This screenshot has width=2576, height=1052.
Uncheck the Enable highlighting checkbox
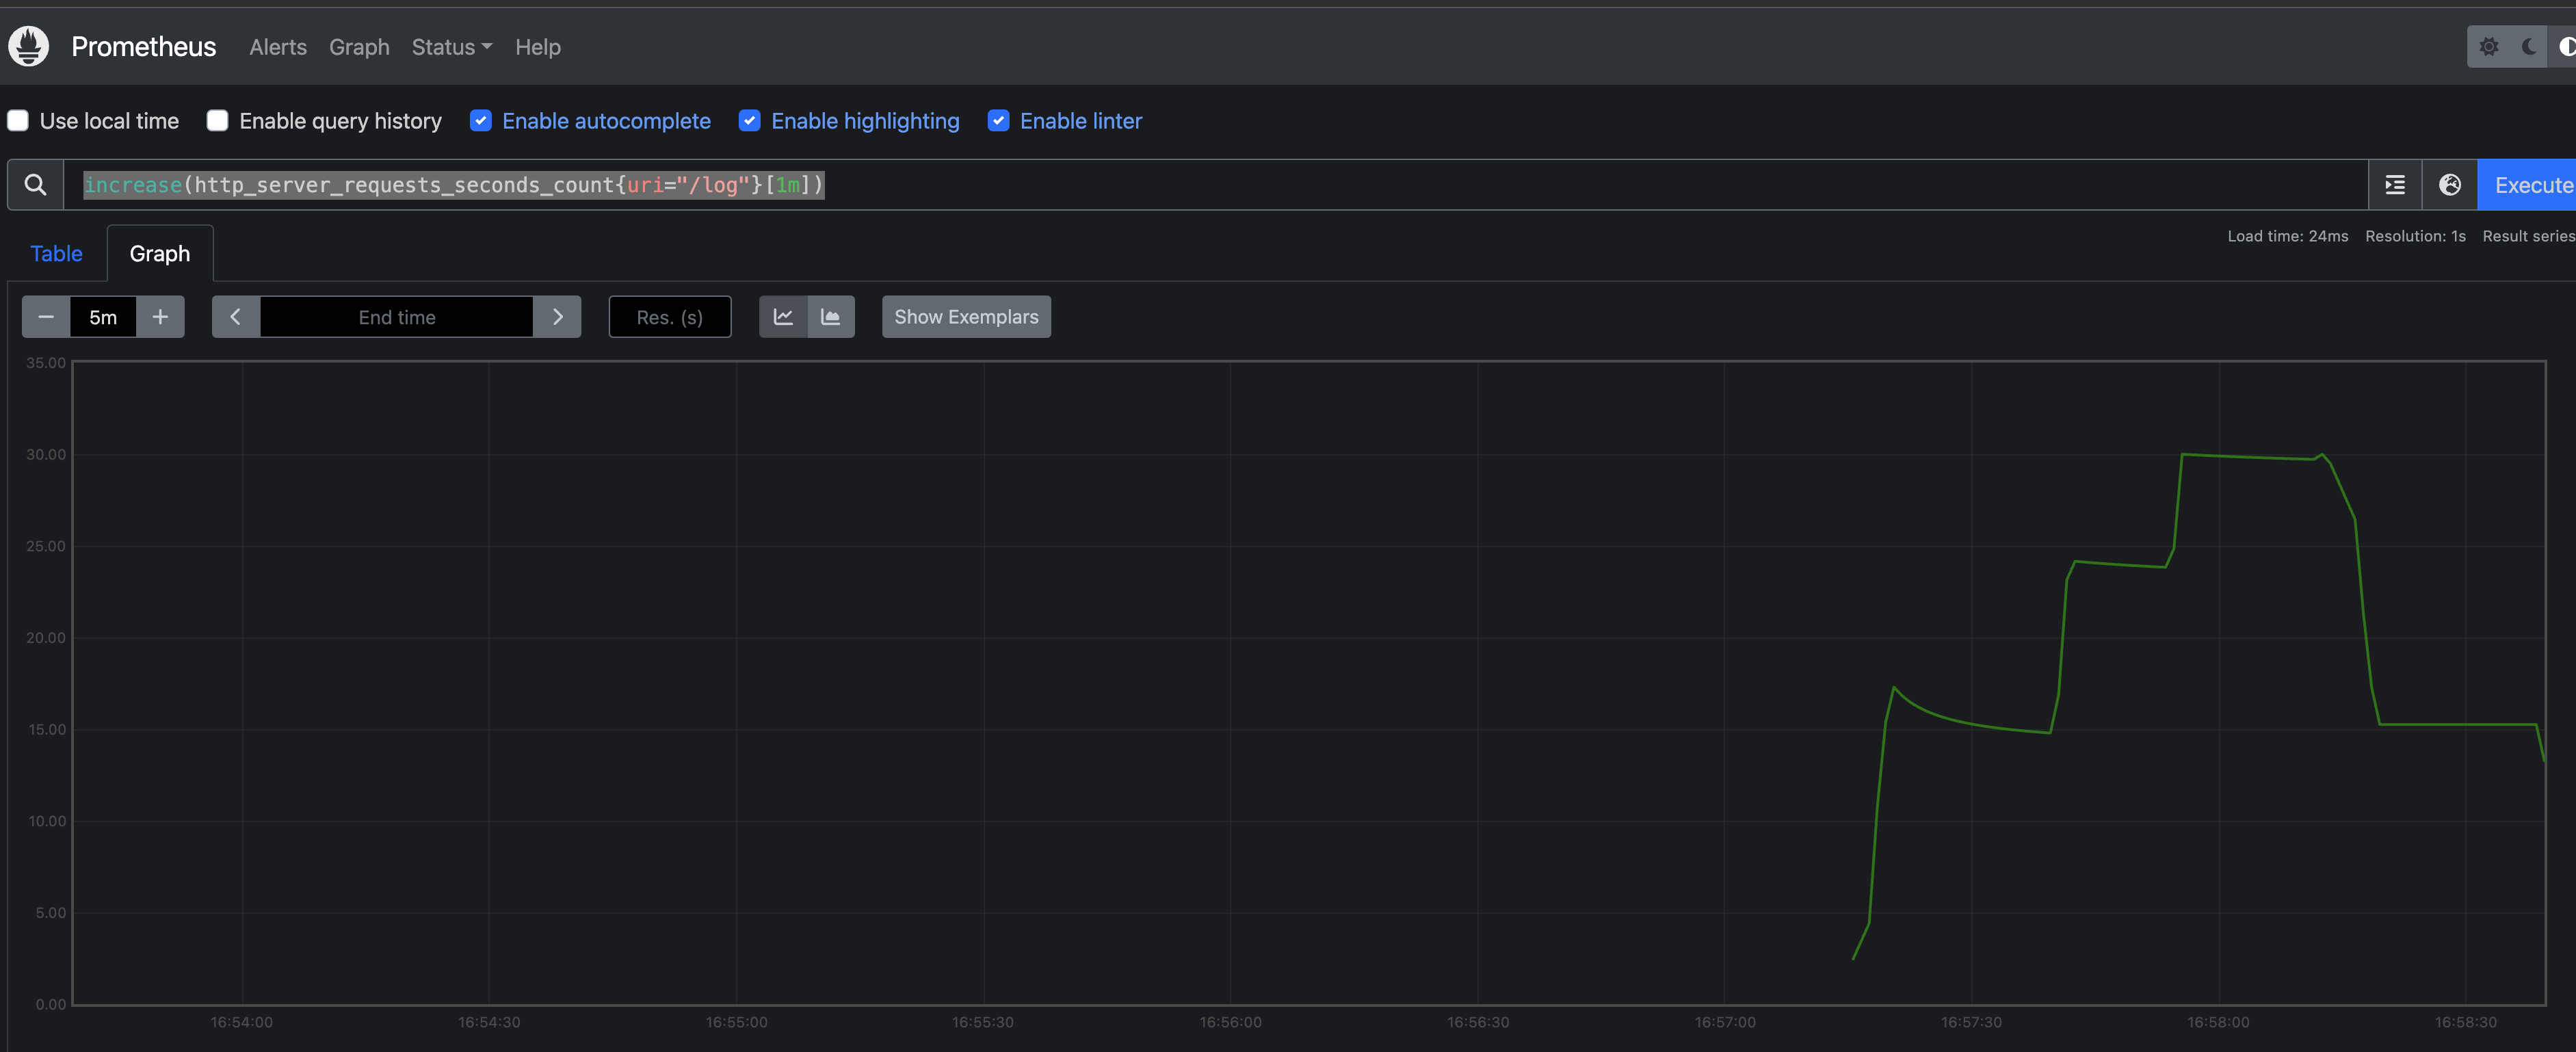pyautogui.click(x=750, y=121)
